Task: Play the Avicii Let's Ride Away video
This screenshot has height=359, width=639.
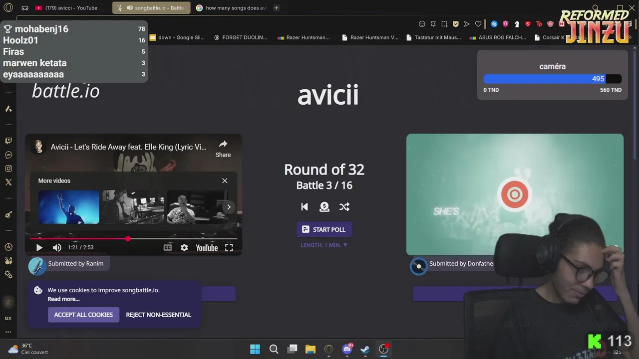Action: click(x=39, y=247)
